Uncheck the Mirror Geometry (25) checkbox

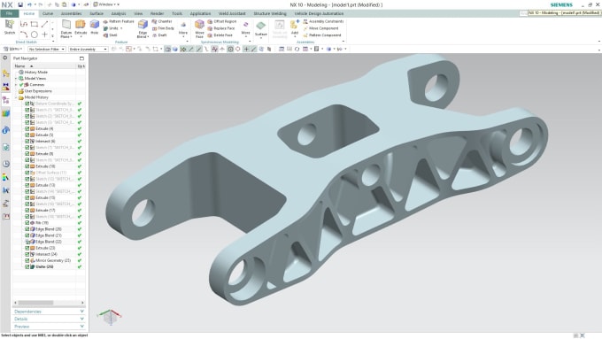[27, 260]
